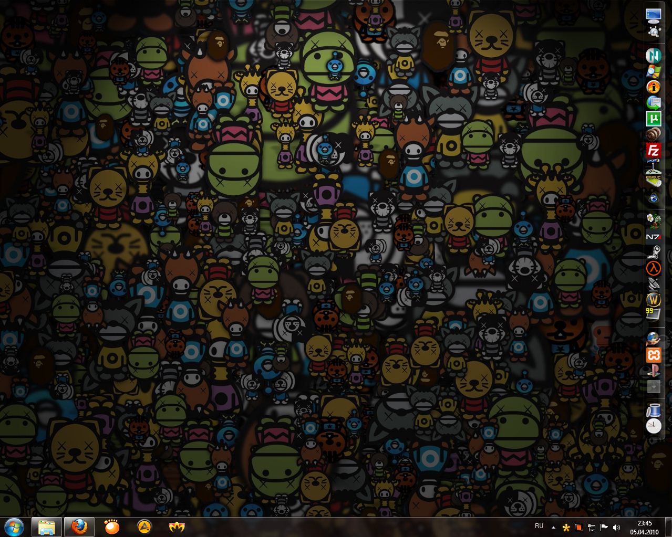The height and width of the screenshot is (537, 672).
Task: Show hidden system tray icons
Action: coord(553,527)
